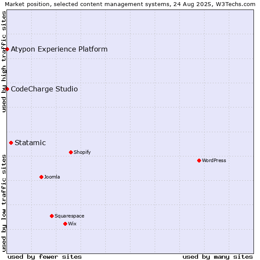Image resolution: width=260 pixels, height=260 pixels.
Task: Click the 'Atypon Experience Platform' label
Action: coord(59,49)
